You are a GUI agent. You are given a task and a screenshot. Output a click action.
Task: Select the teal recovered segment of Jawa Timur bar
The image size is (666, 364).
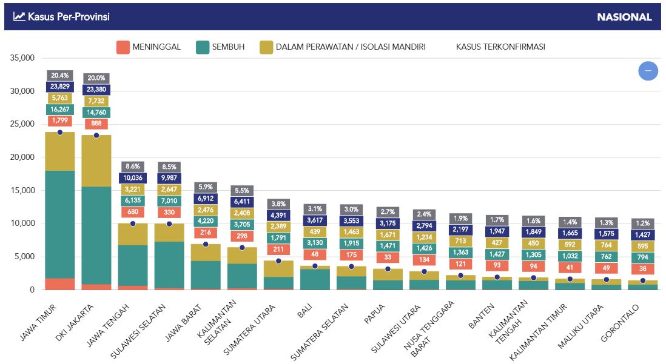[60, 224]
